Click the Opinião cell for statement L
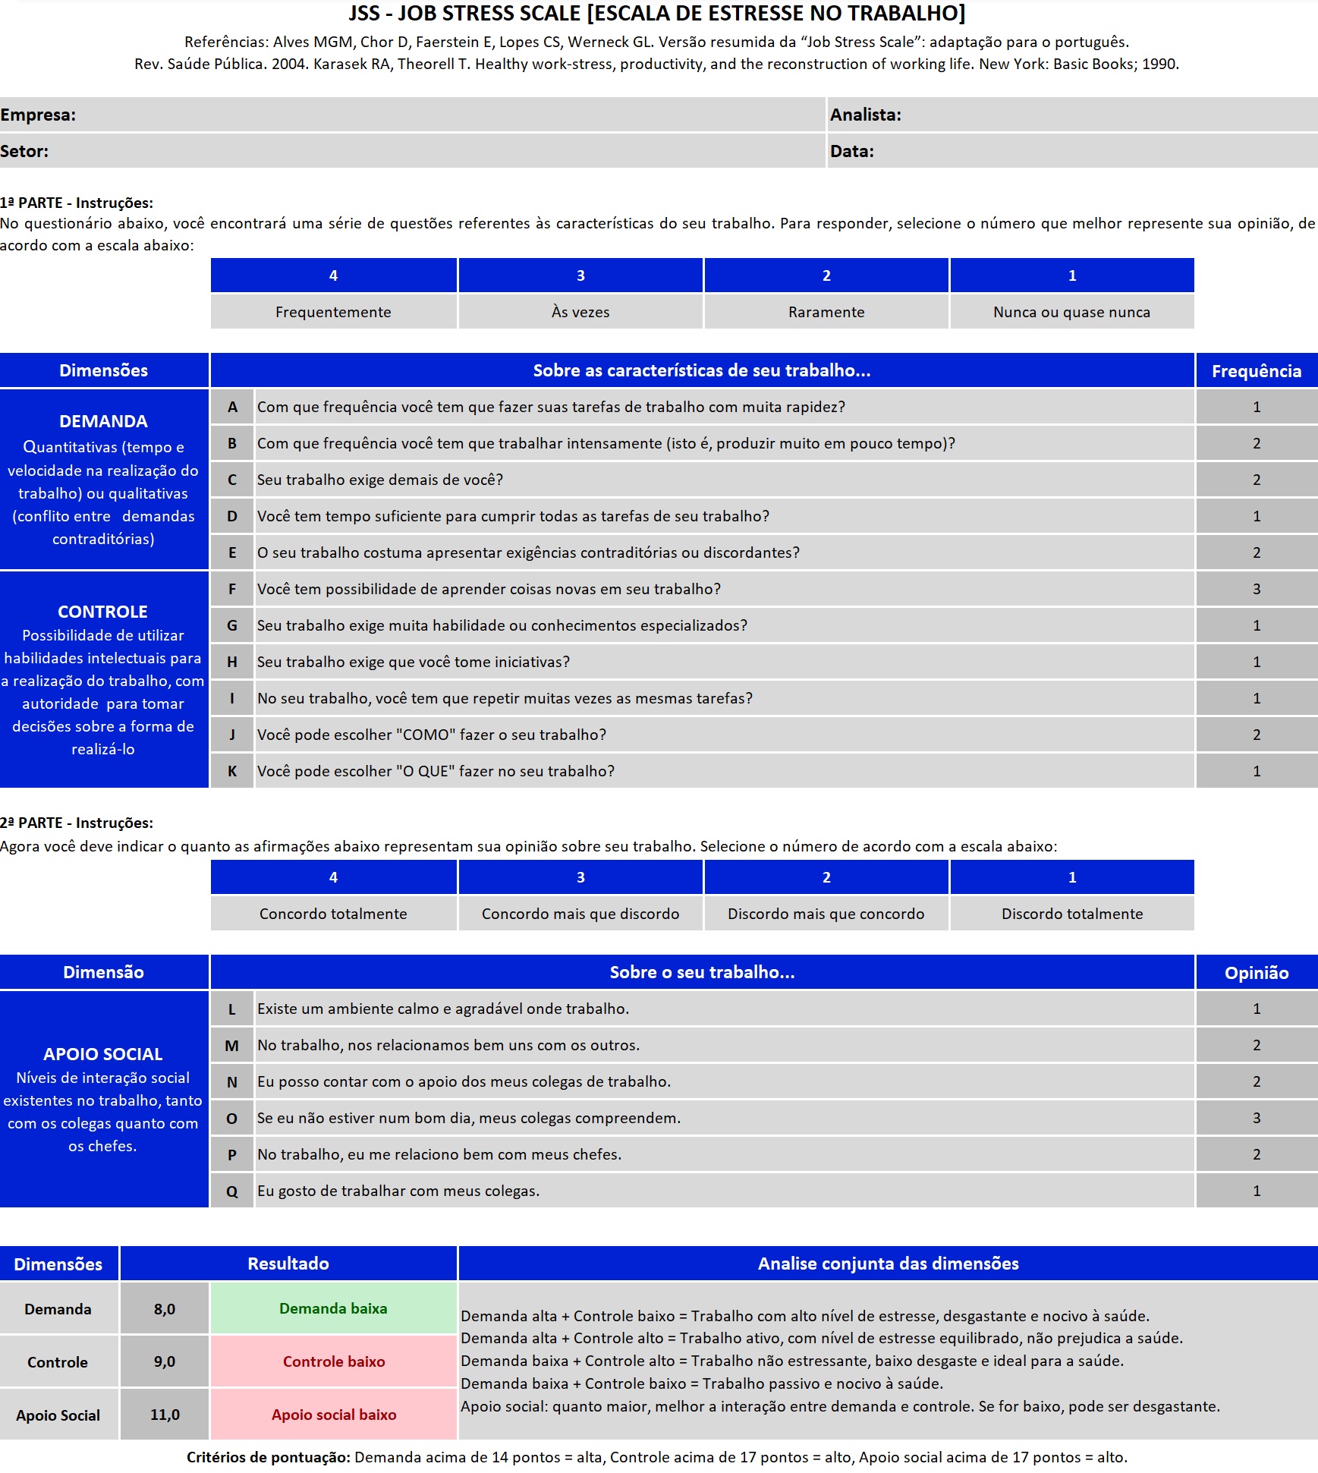 point(1257,1009)
